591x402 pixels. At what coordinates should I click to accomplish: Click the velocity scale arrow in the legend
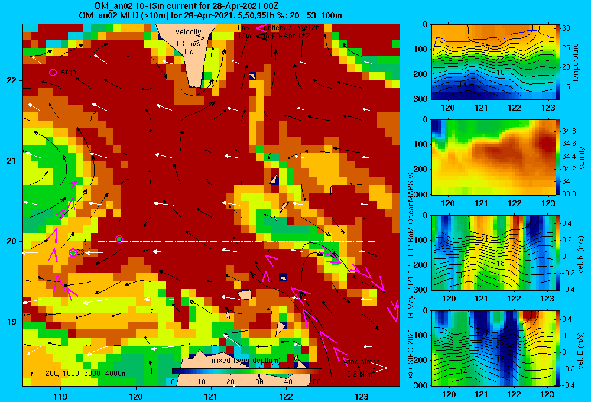point(190,38)
